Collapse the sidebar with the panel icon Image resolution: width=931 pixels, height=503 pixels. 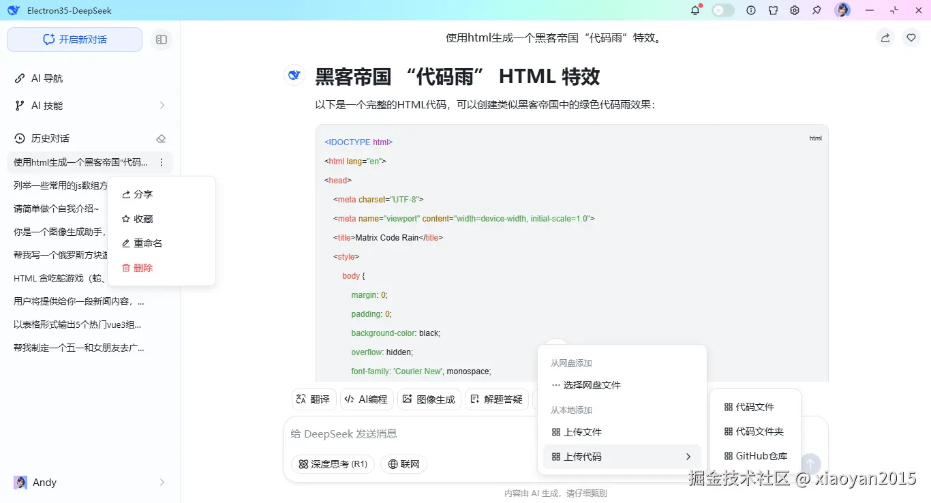coord(162,40)
